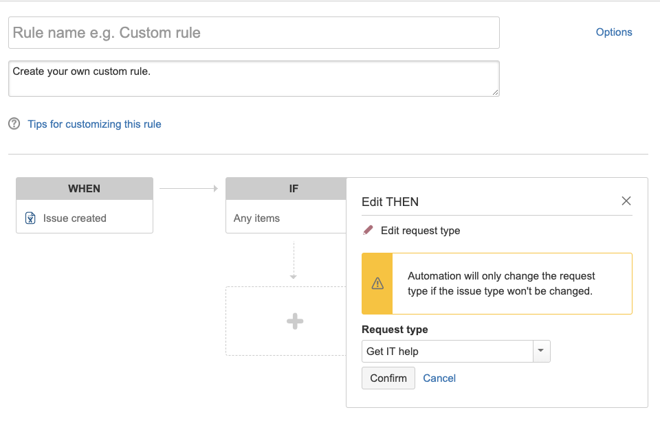The width and height of the screenshot is (660, 445).
Task: Click the pencil icon beside Edit request type
Action: point(368,231)
